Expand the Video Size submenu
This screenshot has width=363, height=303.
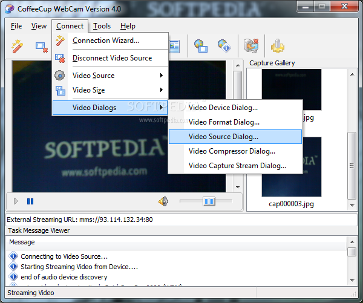110,90
